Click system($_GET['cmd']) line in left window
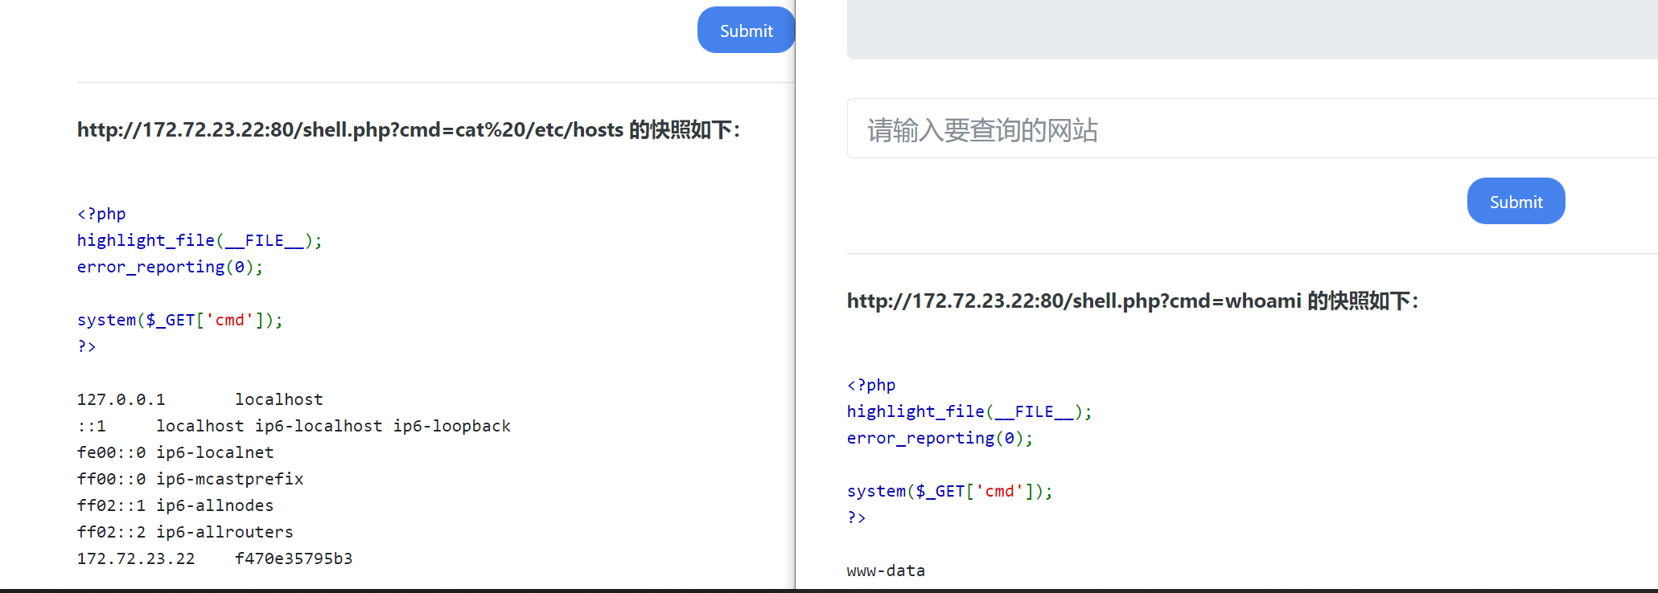1658x593 pixels. 180,320
